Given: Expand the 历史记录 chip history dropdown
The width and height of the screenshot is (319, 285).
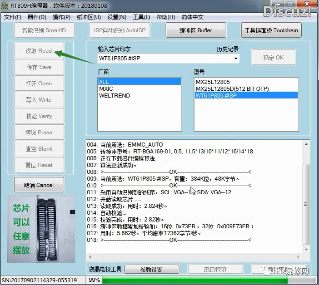Looking at the screenshot, I should coord(236,59).
